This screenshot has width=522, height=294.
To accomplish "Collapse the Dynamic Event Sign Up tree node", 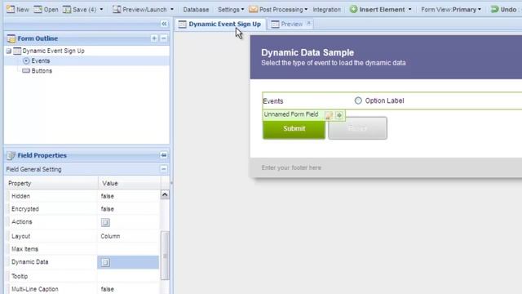I will (x=9, y=51).
